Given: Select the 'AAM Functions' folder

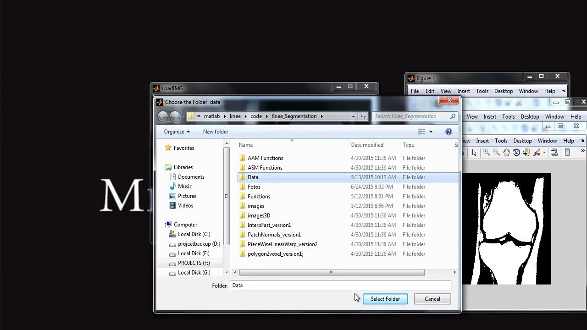Looking at the screenshot, I should (x=266, y=158).
